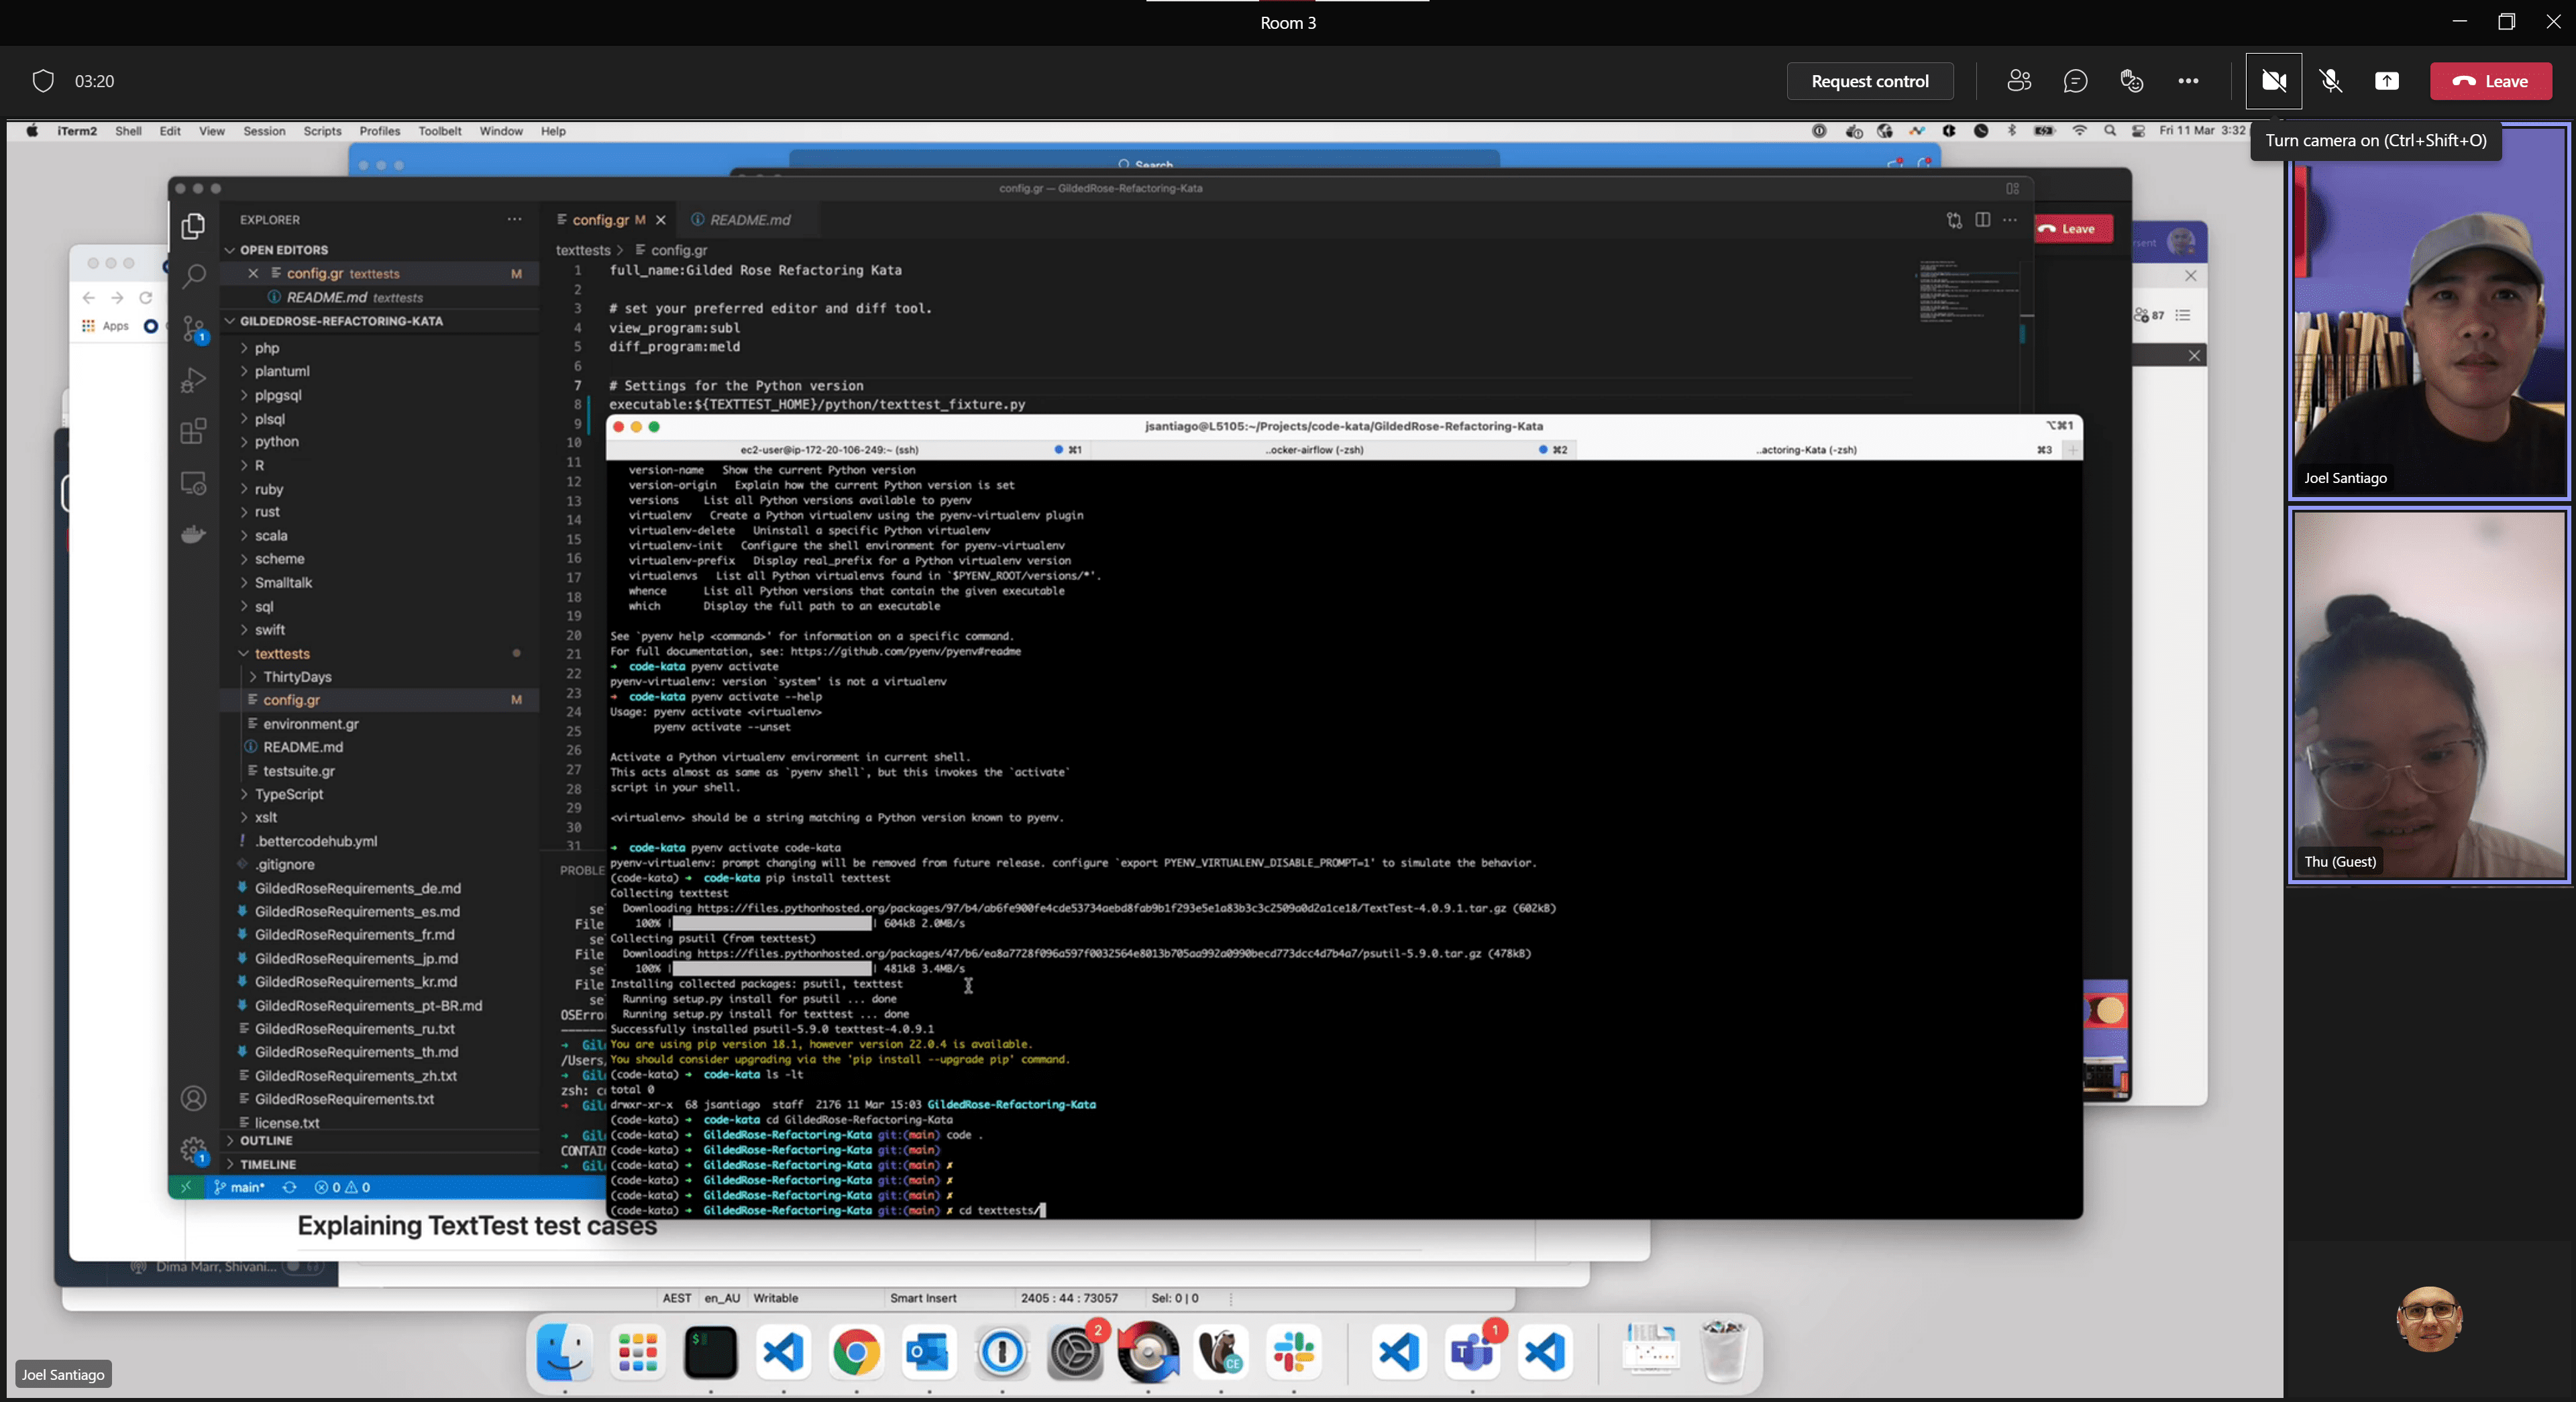Expand the python folder
Screen dimensions: 2576x1402
(276, 441)
